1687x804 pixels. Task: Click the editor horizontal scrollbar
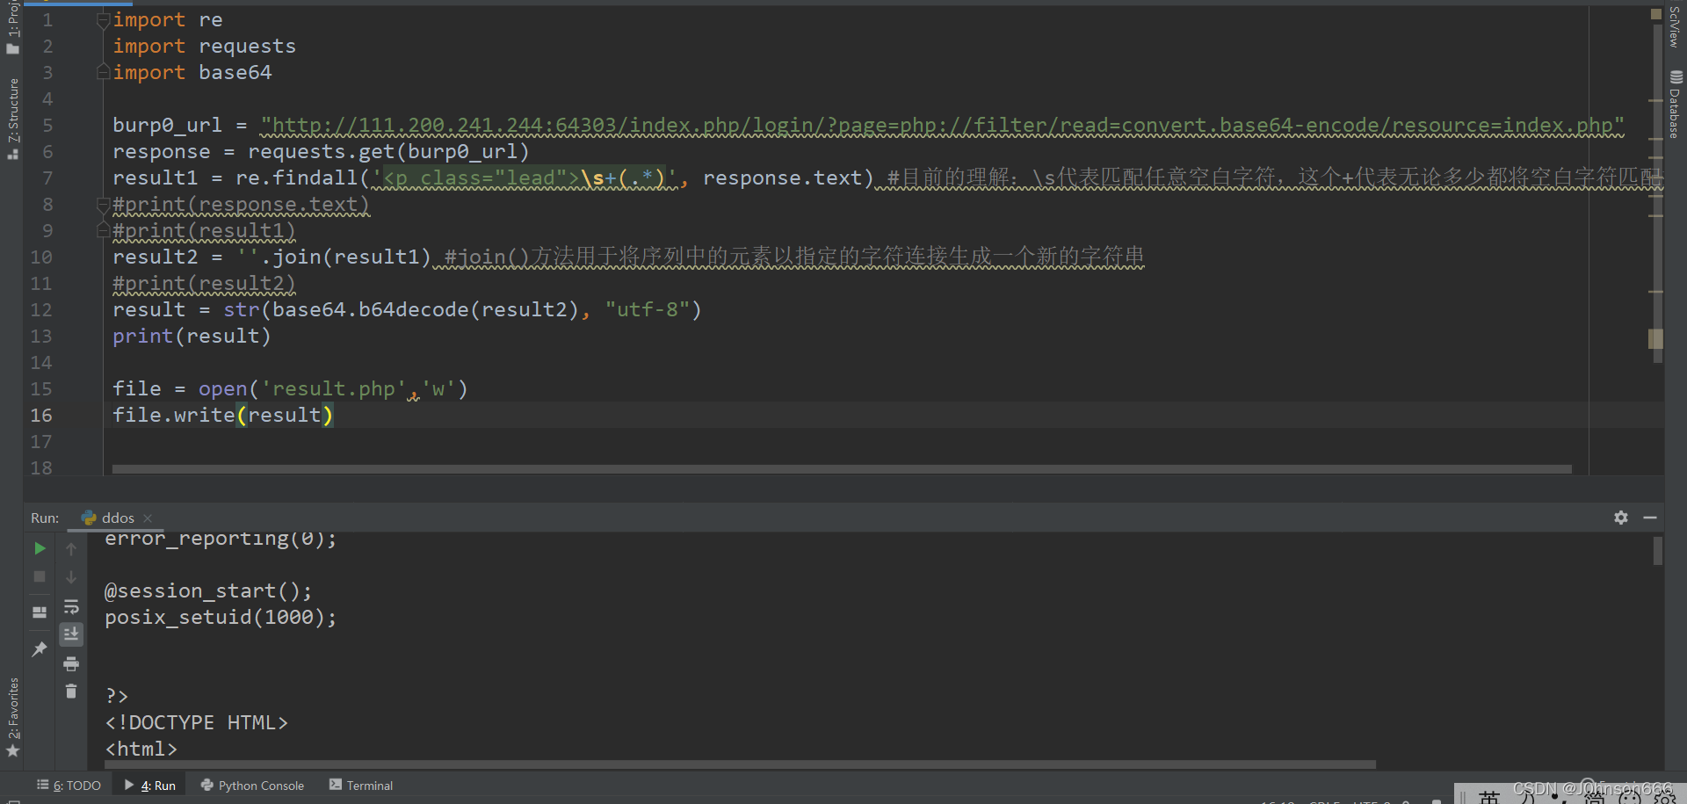point(842,469)
